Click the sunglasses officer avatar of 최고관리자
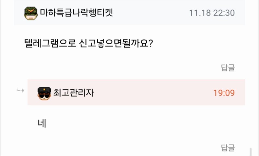 44,93
